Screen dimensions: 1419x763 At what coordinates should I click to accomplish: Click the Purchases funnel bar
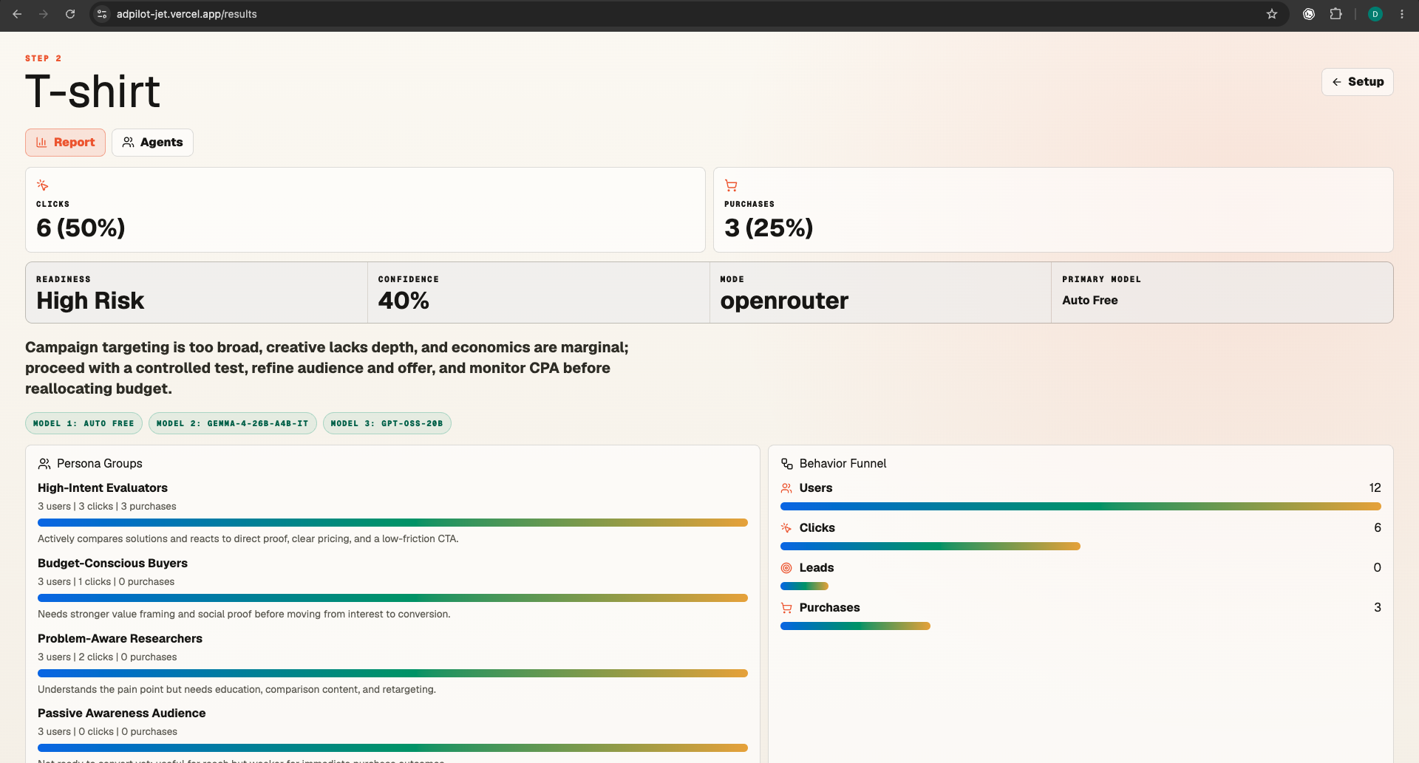coord(855,626)
